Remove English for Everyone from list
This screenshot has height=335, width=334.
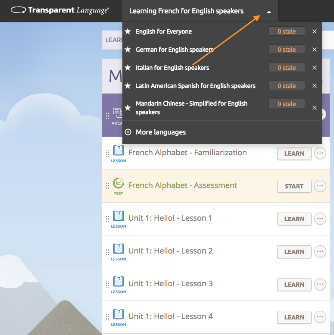pos(315,31)
